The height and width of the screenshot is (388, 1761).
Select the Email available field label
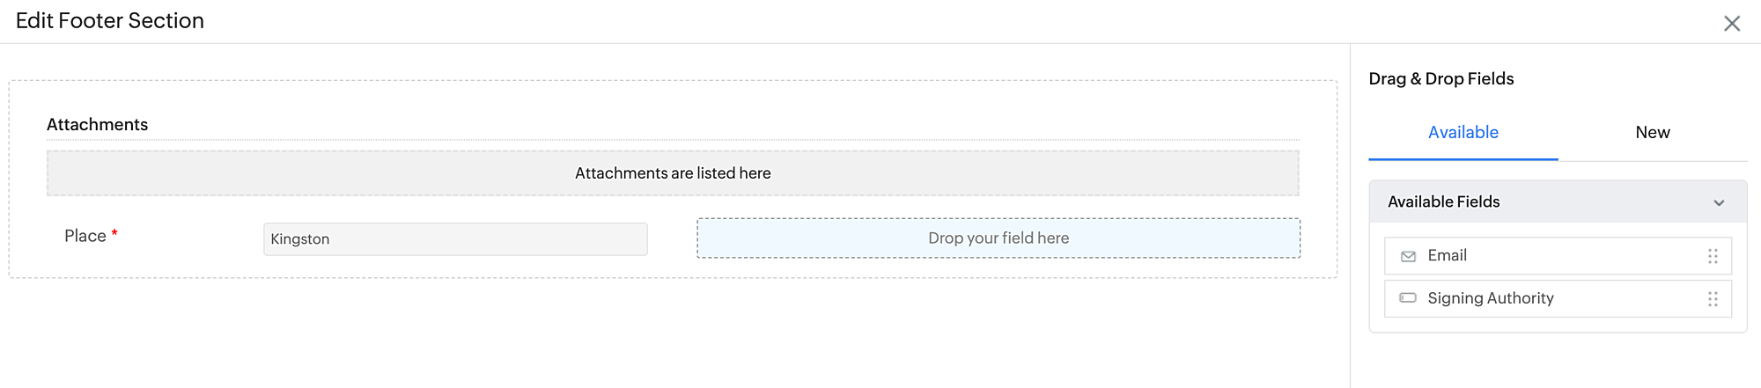(x=1447, y=255)
